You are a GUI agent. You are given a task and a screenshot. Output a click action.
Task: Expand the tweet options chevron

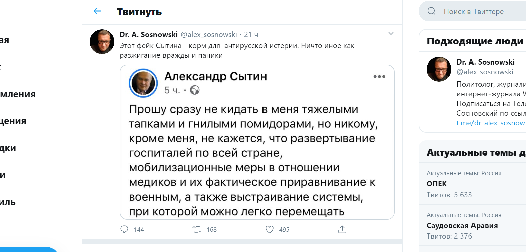point(391,33)
